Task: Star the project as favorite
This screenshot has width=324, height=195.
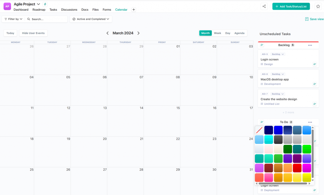Action: pyautogui.click(x=318, y=6)
